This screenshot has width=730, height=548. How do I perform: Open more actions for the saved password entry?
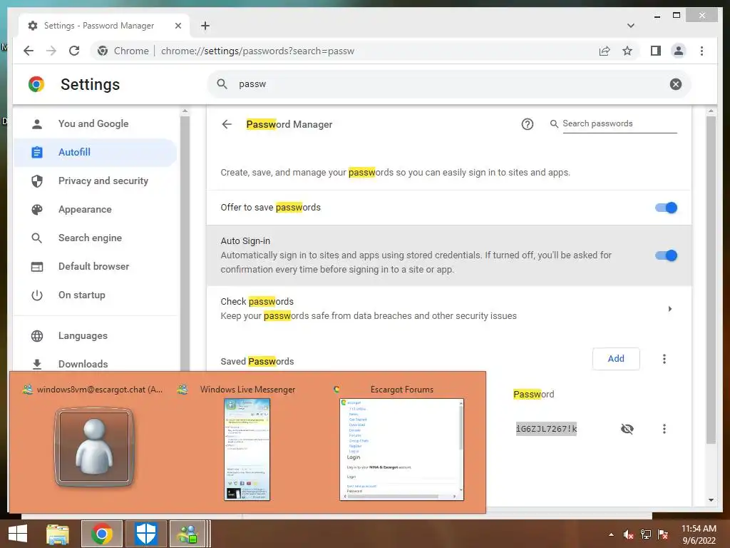tap(664, 429)
